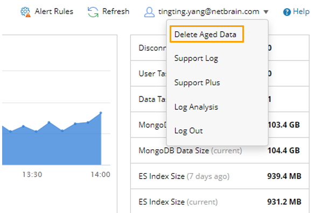
Task: Click the blue Help question mark icon
Action: pyautogui.click(x=287, y=12)
